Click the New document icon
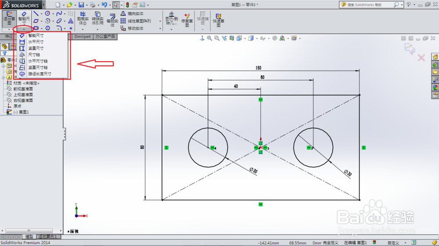The image size is (439, 246). pos(58,5)
